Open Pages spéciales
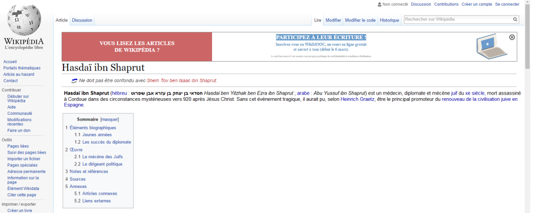The image size is (536, 213). 23,165
